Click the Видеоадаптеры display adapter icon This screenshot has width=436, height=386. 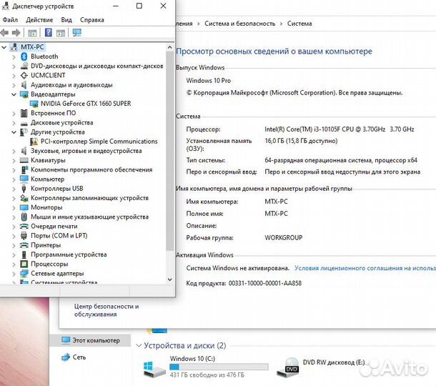24,94
